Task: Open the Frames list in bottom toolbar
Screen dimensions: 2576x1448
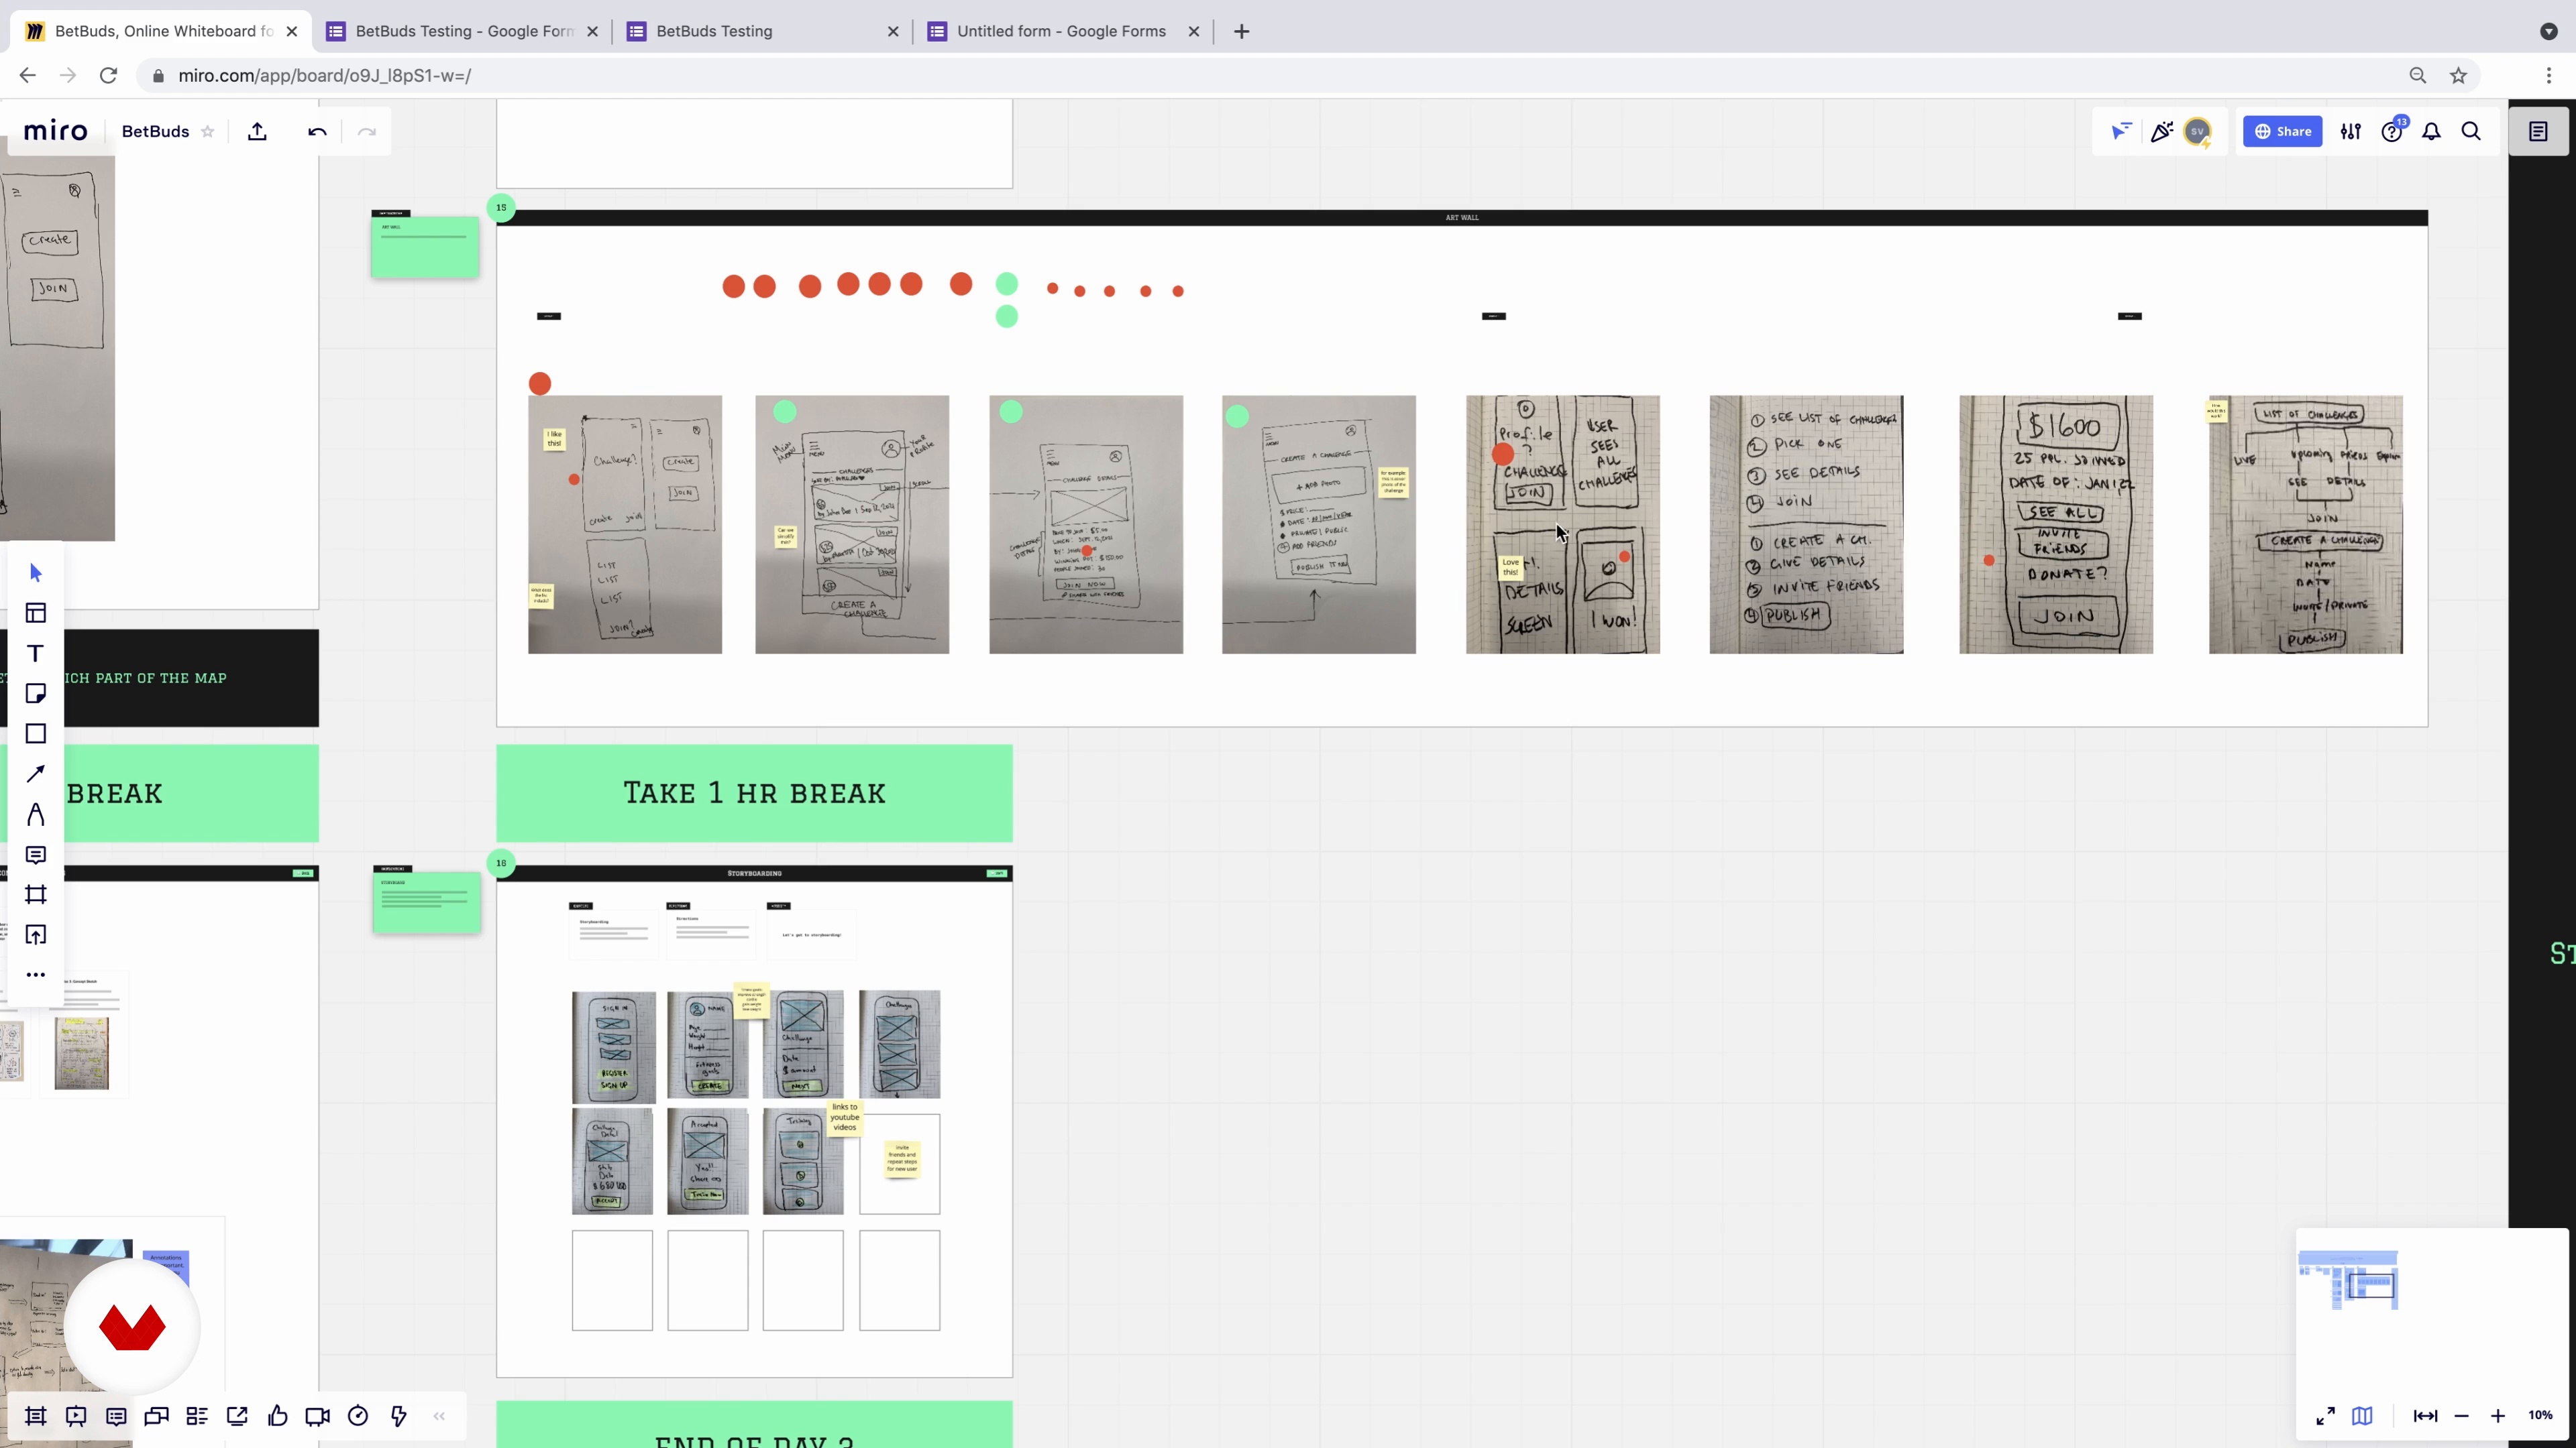Action: (x=36, y=1416)
